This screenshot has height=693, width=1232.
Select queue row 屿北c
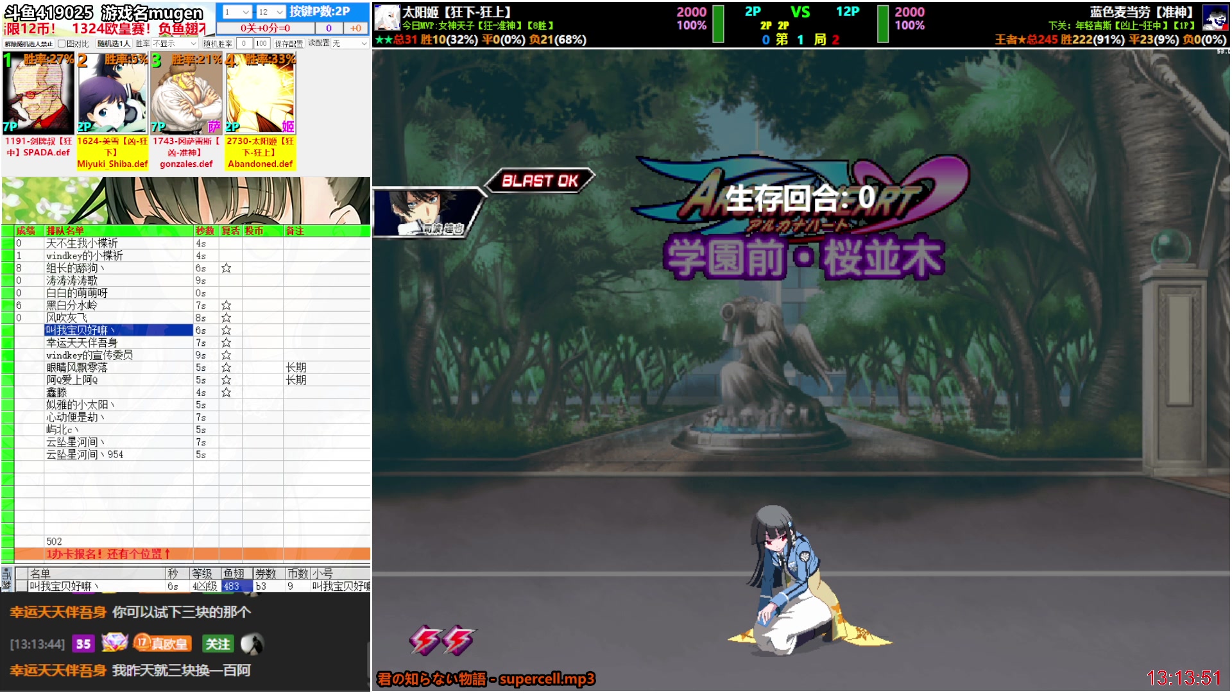[119, 430]
